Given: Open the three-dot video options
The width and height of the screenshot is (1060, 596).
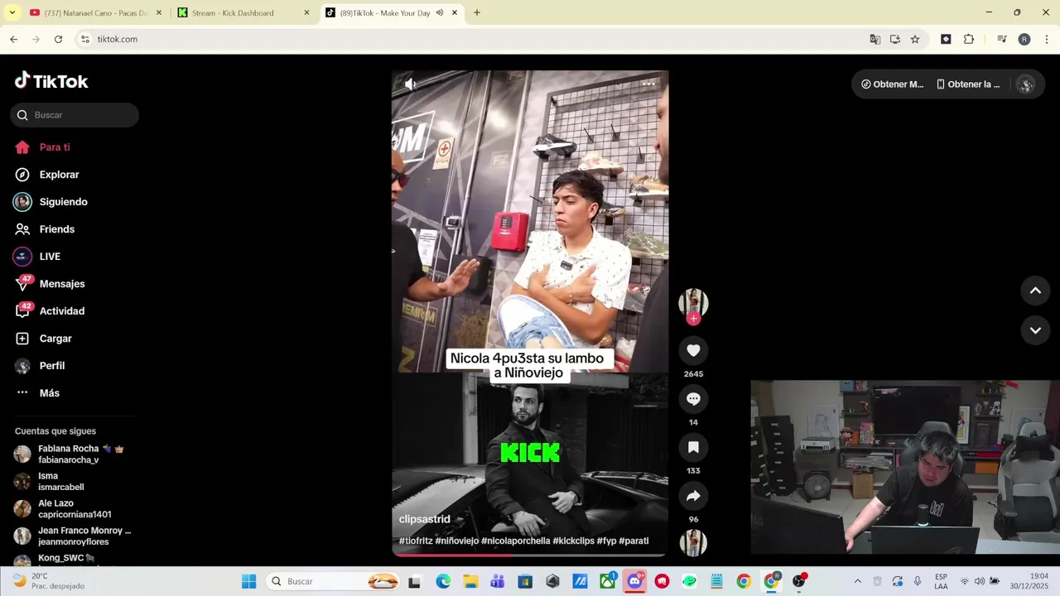Looking at the screenshot, I should click(648, 84).
